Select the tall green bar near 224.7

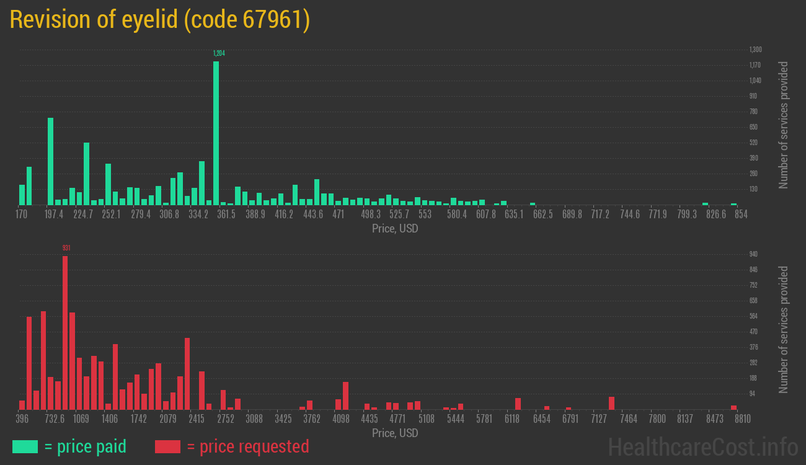coord(87,174)
